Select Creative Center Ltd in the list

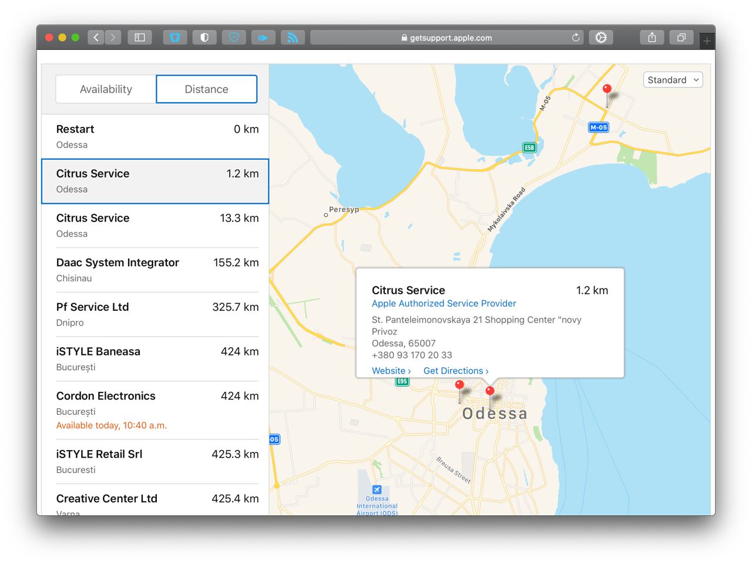[x=155, y=500]
